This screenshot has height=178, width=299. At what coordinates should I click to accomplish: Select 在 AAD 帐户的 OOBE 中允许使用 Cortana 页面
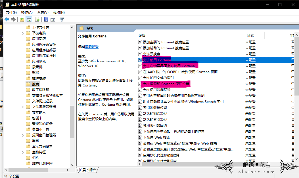pos(180,72)
